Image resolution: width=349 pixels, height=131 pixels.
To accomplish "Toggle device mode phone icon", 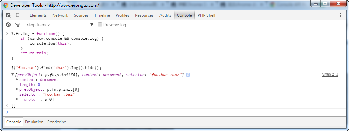I will pyautogui.click(x=18, y=15).
